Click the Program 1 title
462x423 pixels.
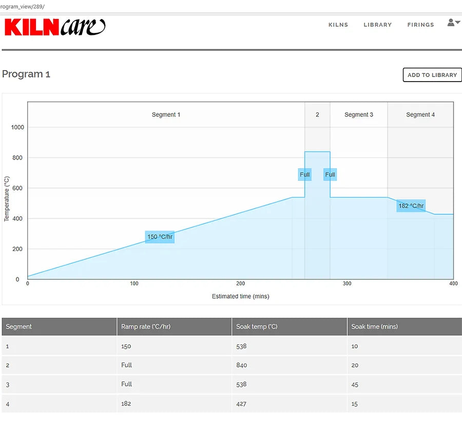26,74
